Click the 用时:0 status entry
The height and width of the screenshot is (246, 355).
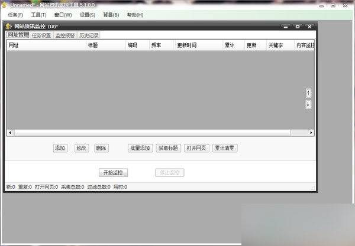pyautogui.click(x=120, y=187)
